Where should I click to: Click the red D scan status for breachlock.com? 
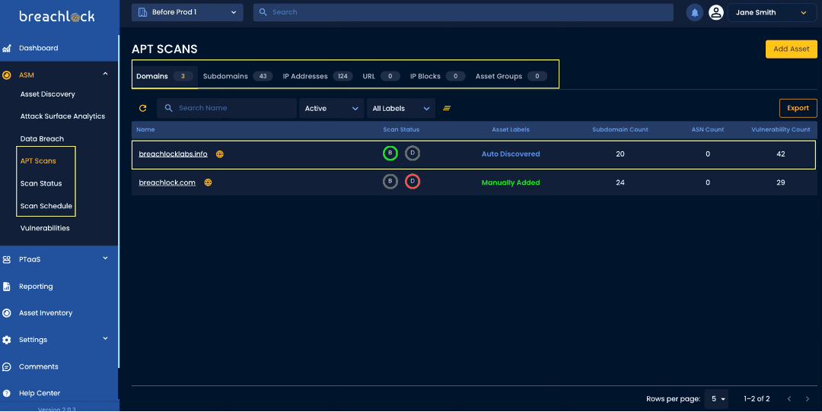(413, 182)
